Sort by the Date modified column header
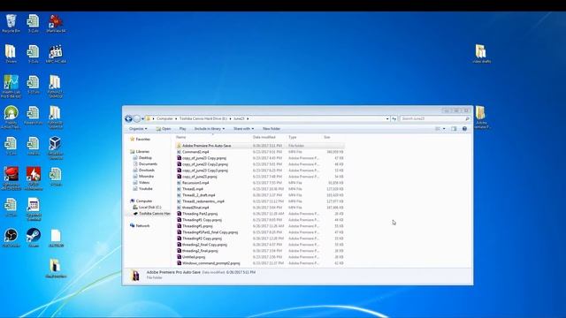Screen dimensions: 566x318 pos(264,138)
